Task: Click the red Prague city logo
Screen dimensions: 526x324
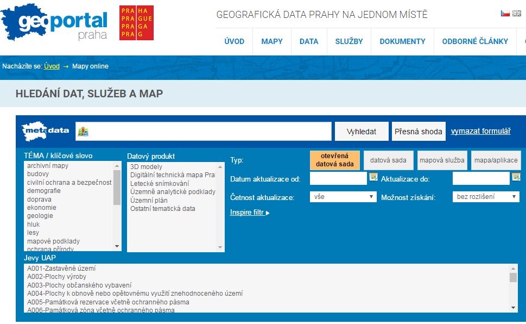Action: [136, 23]
